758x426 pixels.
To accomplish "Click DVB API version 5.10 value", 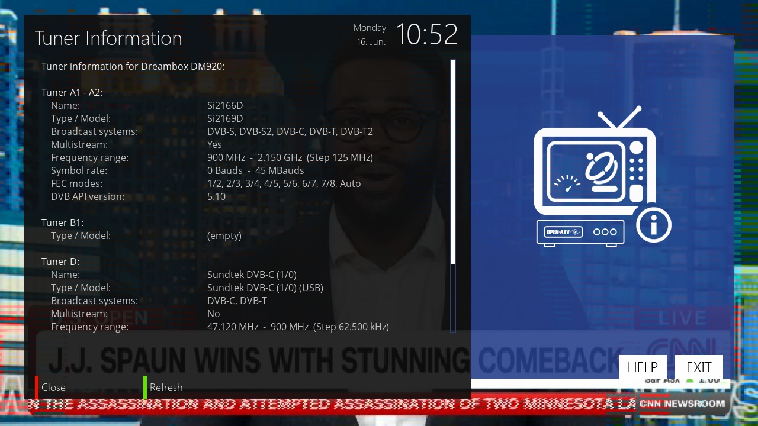I will 216,196.
